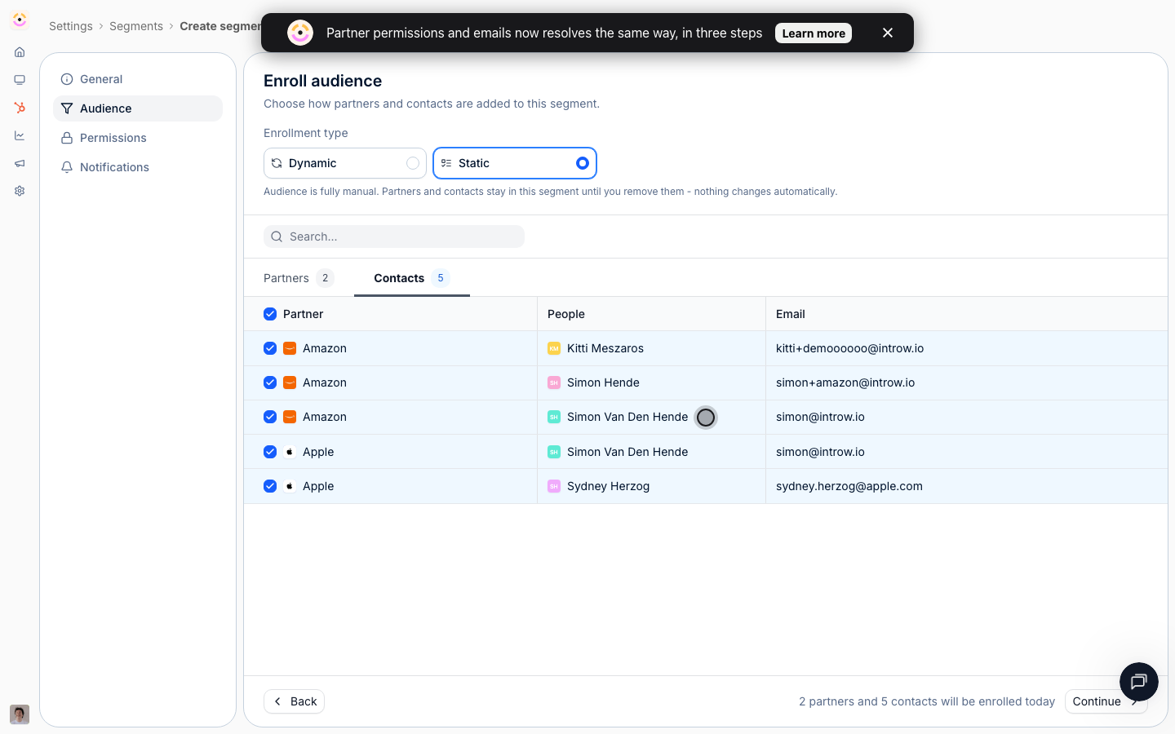
Task: Click the Contacts count badge 5
Action: 441,278
